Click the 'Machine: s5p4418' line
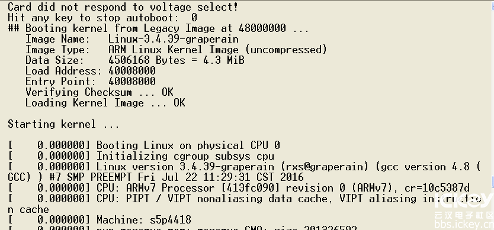494x230 pixels. pos(100,219)
